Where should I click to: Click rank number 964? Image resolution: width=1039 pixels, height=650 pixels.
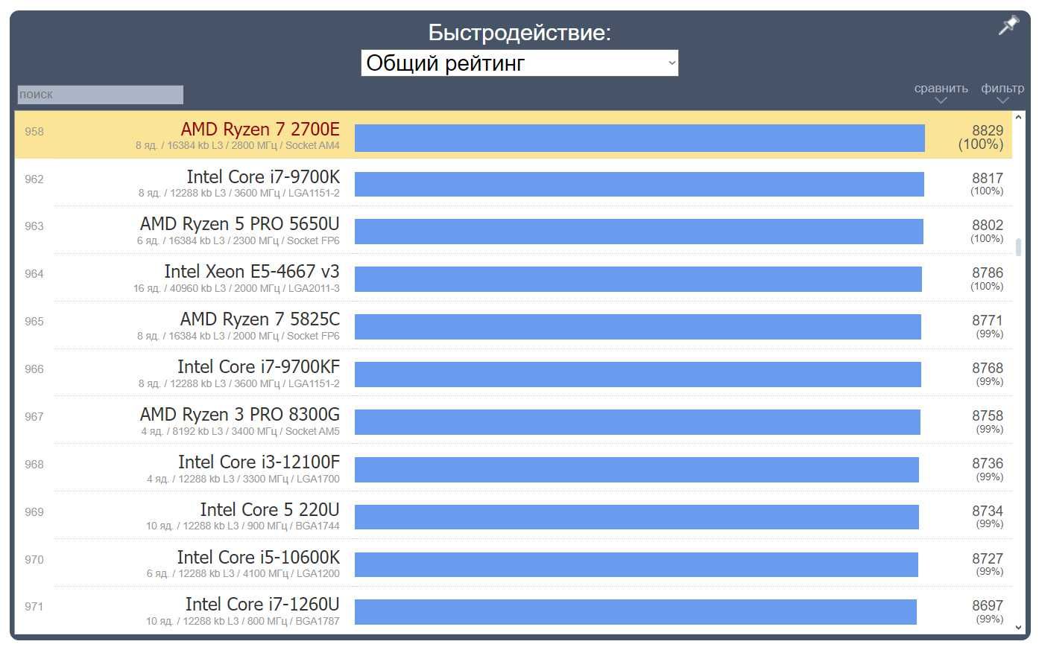pyautogui.click(x=34, y=274)
